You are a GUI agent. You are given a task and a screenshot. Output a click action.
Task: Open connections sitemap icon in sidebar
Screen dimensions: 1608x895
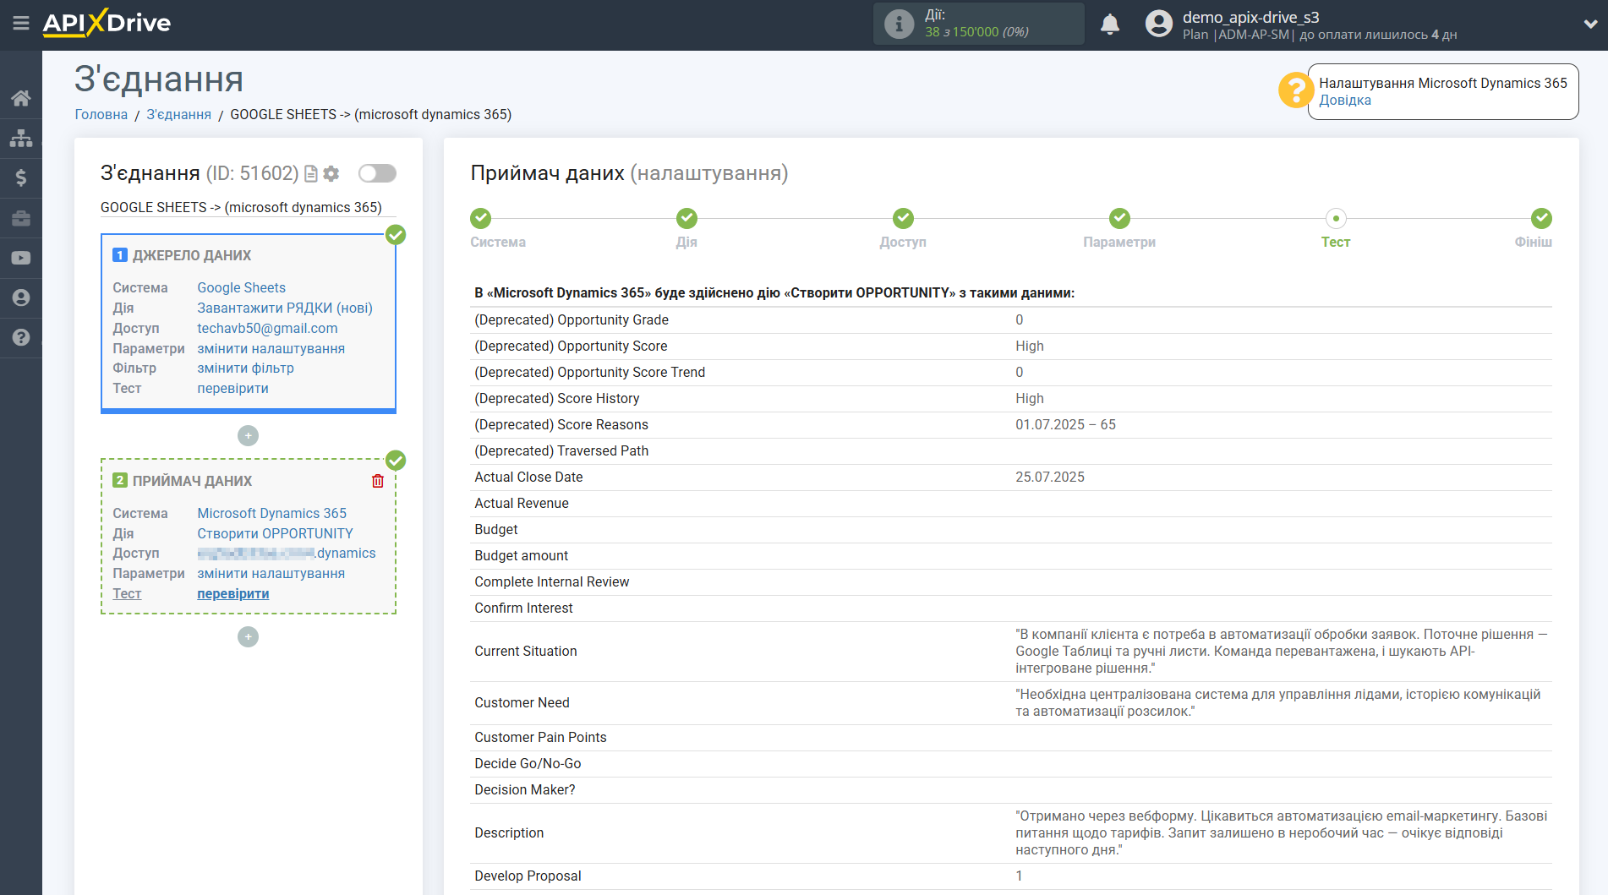(x=21, y=138)
